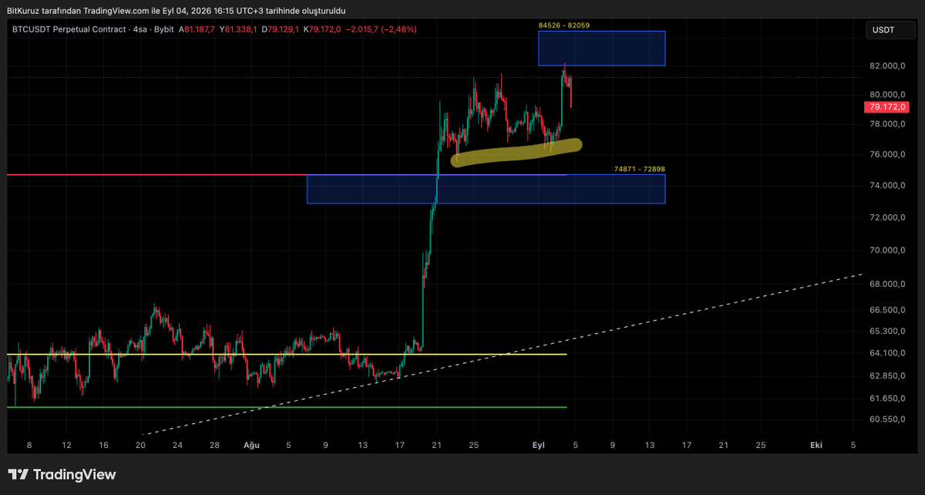Screen dimensions: 925x495
Task: Click the 61.650,0 price axis label
Action: pyautogui.click(x=886, y=398)
